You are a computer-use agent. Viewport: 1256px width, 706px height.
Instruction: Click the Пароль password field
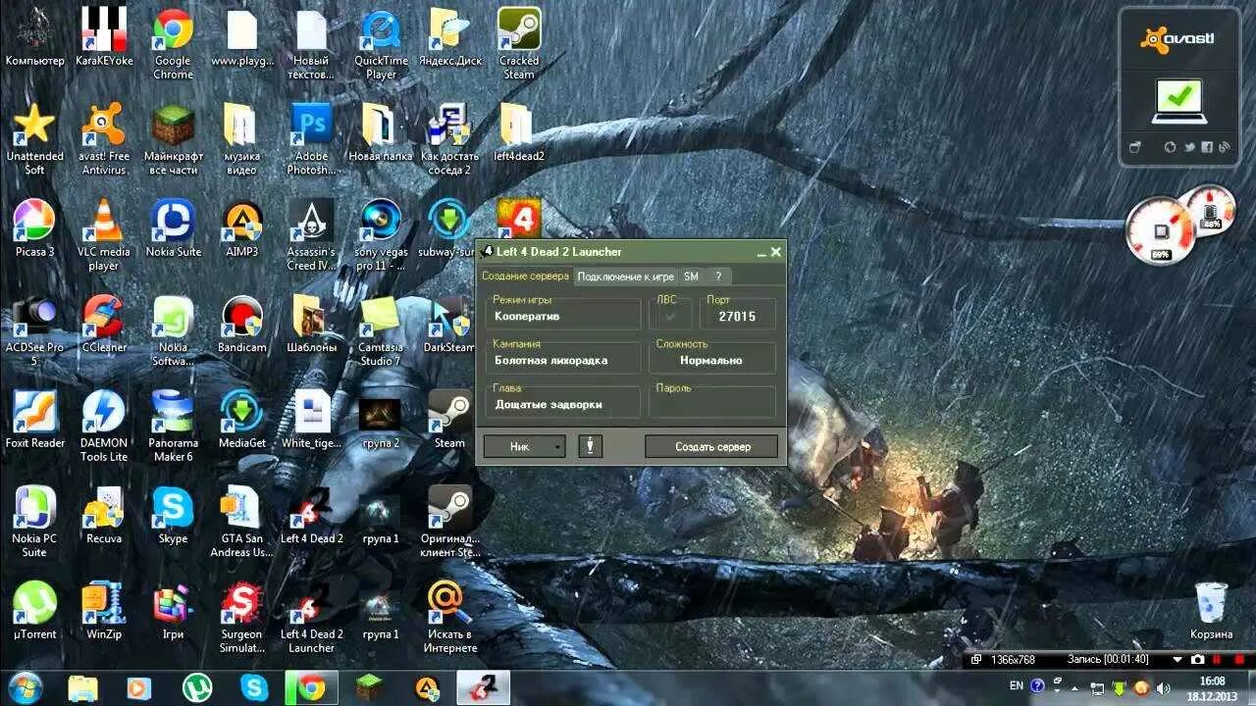[x=713, y=404]
